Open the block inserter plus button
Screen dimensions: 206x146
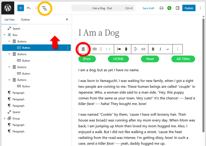click(x=21, y=8)
